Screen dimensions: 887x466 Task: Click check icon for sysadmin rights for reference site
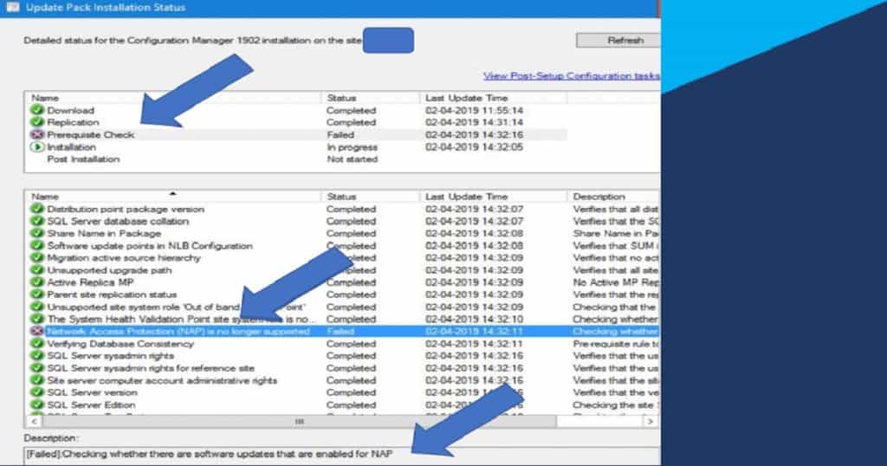coord(37,368)
